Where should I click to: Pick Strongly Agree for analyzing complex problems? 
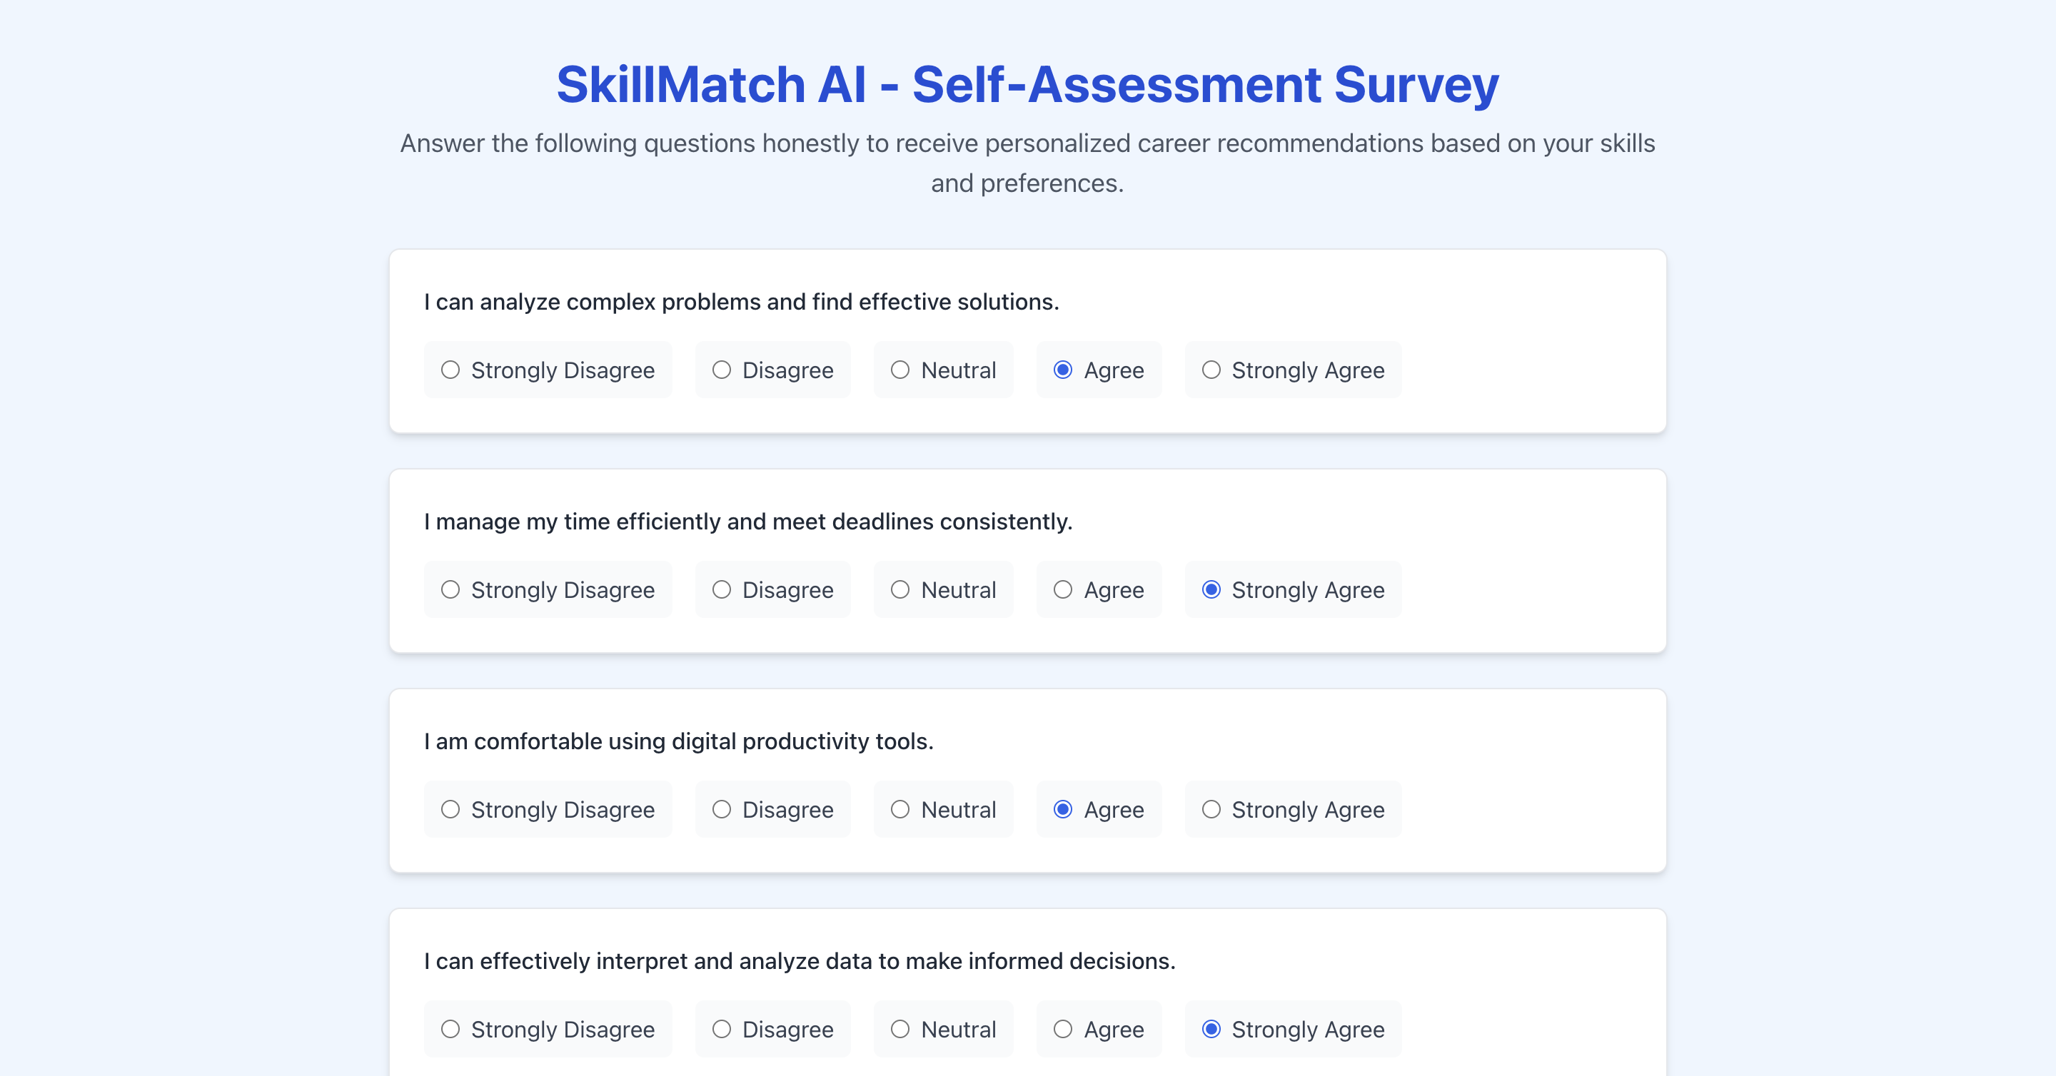click(x=1211, y=370)
